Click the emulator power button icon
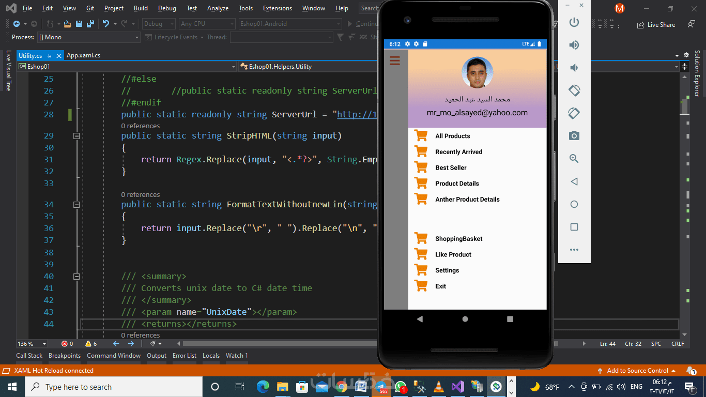 pos(574,22)
